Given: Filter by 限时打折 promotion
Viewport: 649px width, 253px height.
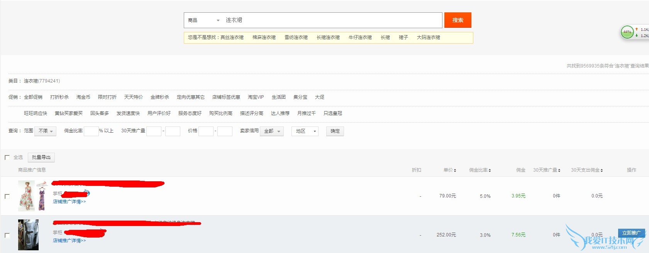Looking at the screenshot, I should coord(107,97).
